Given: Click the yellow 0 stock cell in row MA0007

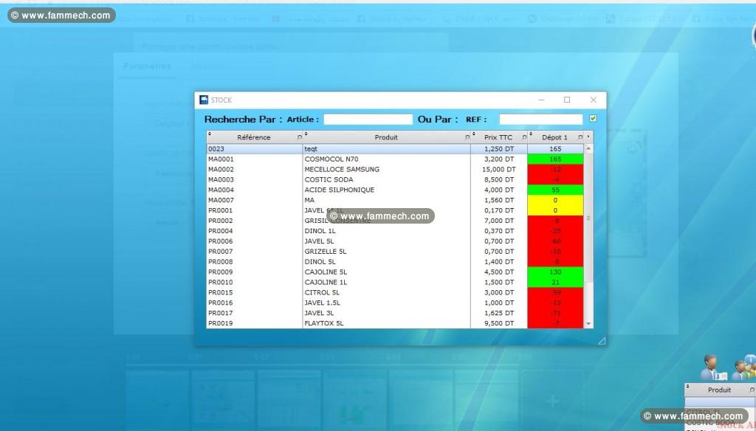Looking at the screenshot, I should [555, 200].
